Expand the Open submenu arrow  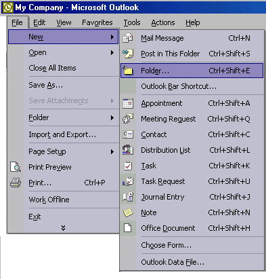[112, 52]
